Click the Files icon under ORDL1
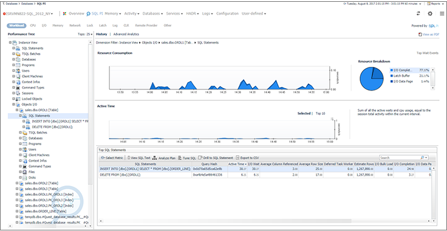The width and height of the screenshot is (447, 231). click(25, 172)
